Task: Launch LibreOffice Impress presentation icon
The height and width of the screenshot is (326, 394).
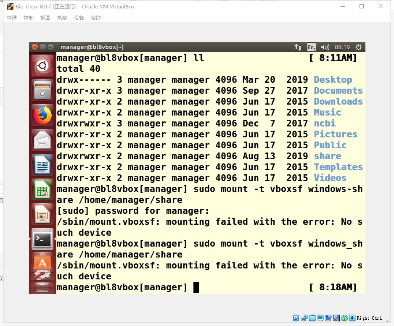Action: [x=42, y=214]
